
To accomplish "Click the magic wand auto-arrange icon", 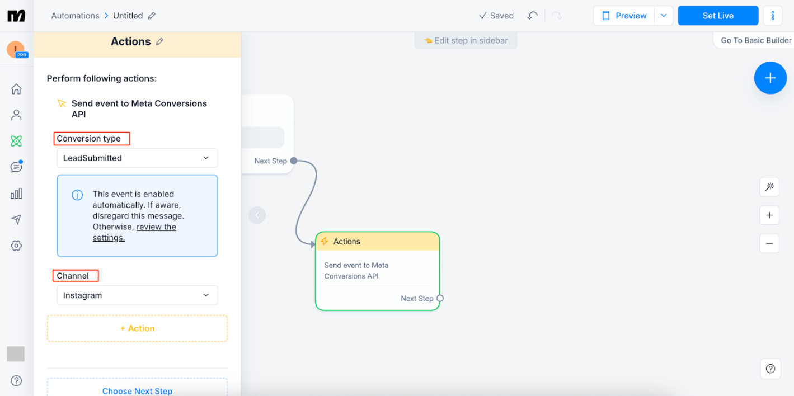I will (x=769, y=187).
